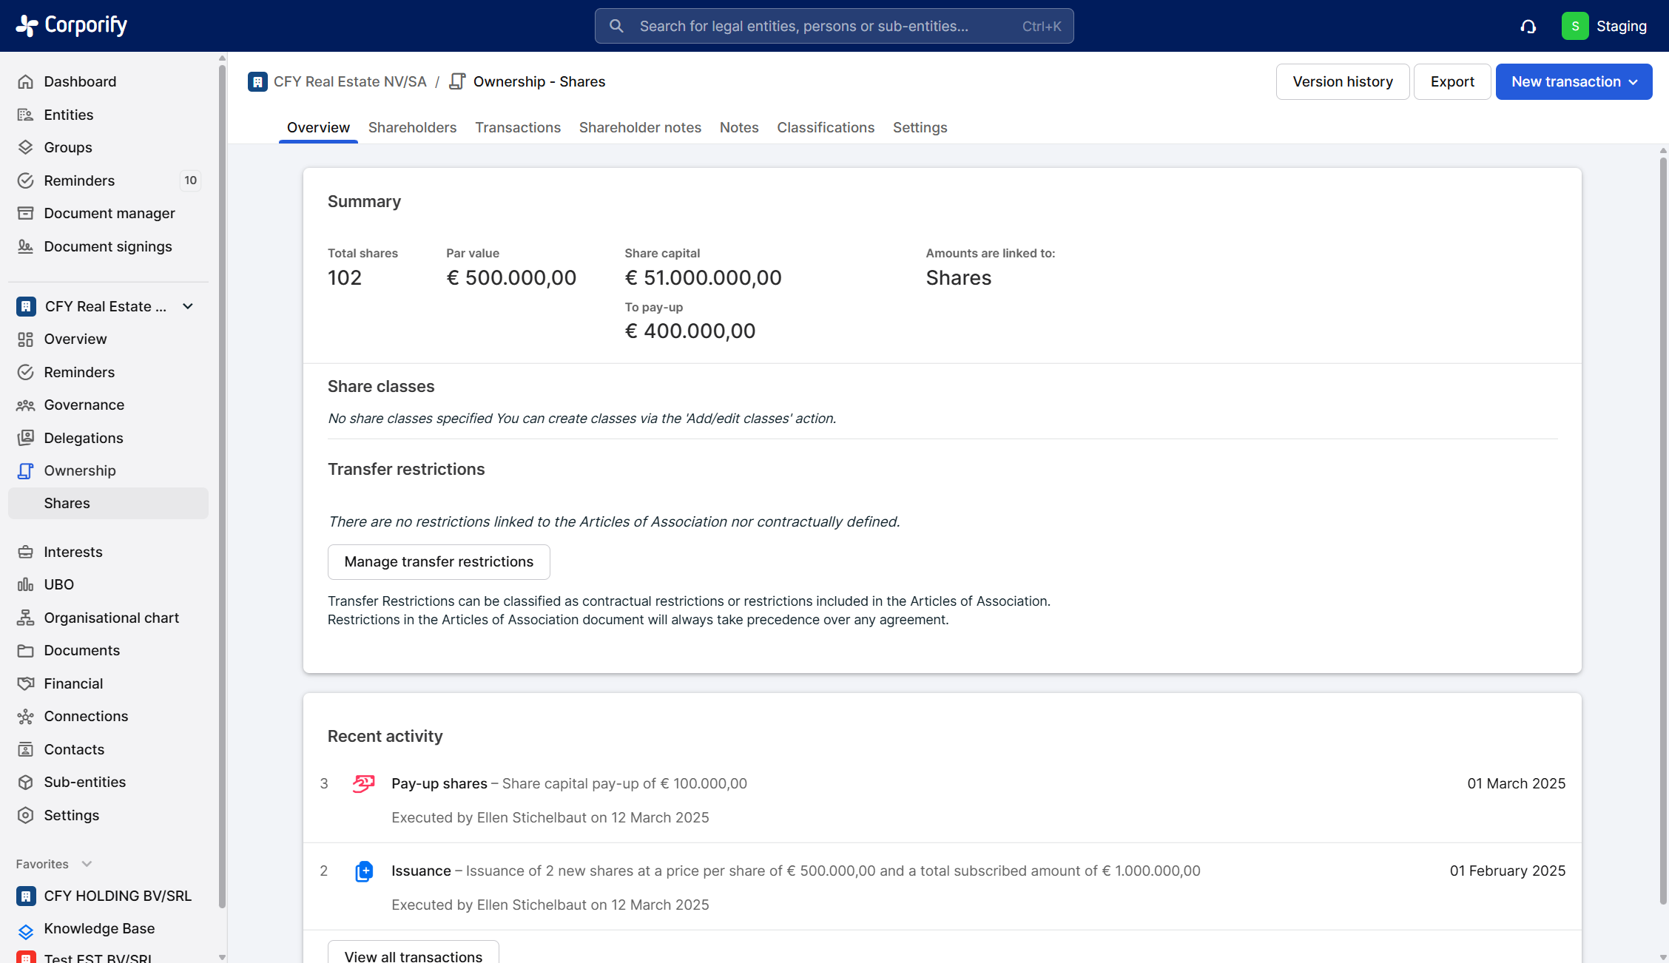This screenshot has height=963, width=1669.
Task: Click the UBO bar chart icon
Action: pos(26,584)
